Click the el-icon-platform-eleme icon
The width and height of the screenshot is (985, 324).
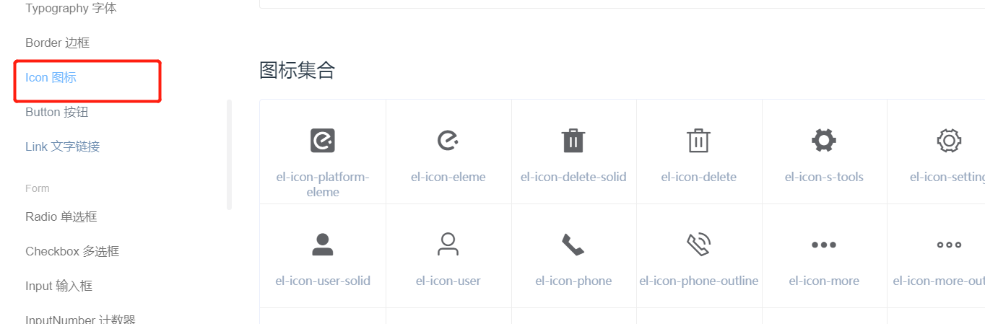323,140
